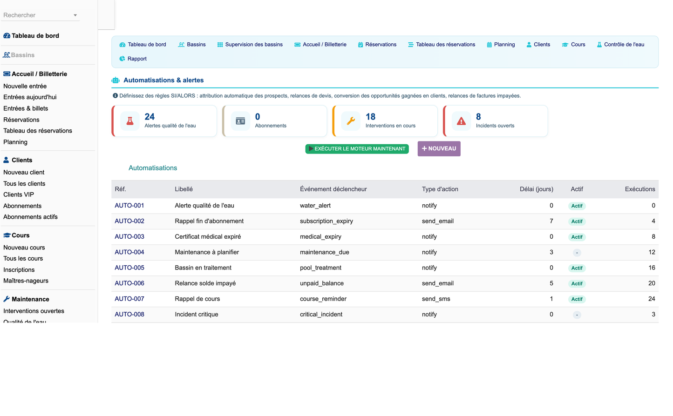Open the Rapport tab
This screenshot has height=416, width=673.
tap(133, 59)
